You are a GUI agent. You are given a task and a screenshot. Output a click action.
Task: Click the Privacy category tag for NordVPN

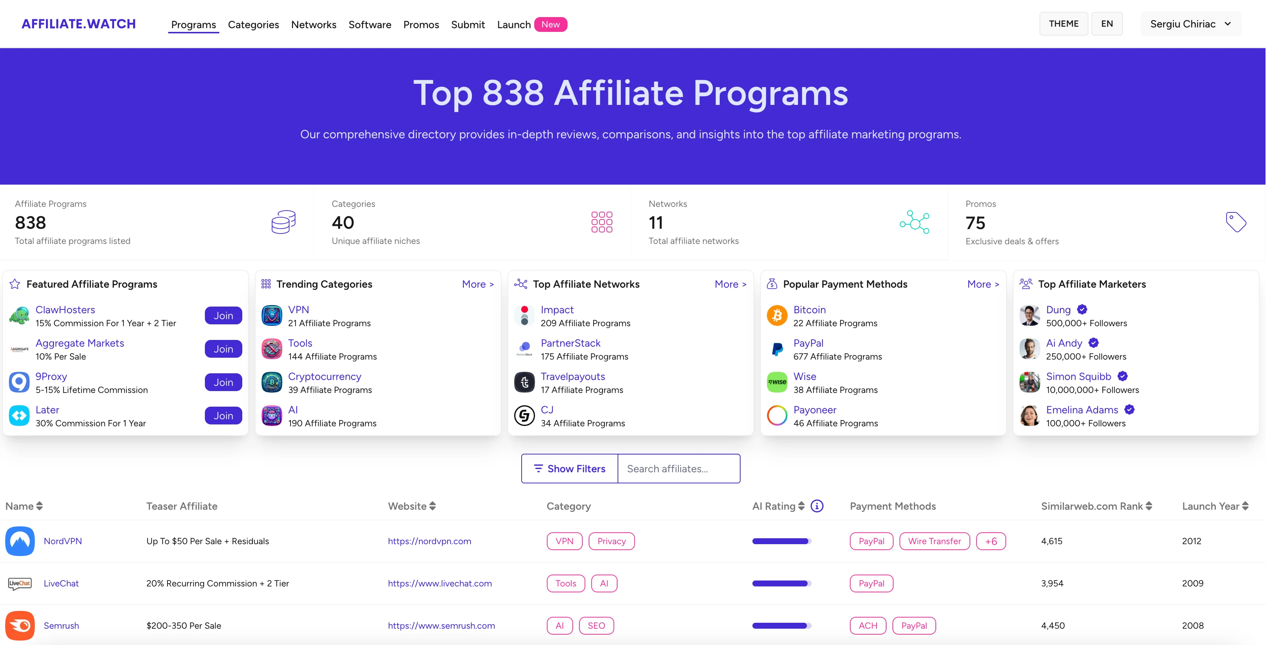coord(611,541)
